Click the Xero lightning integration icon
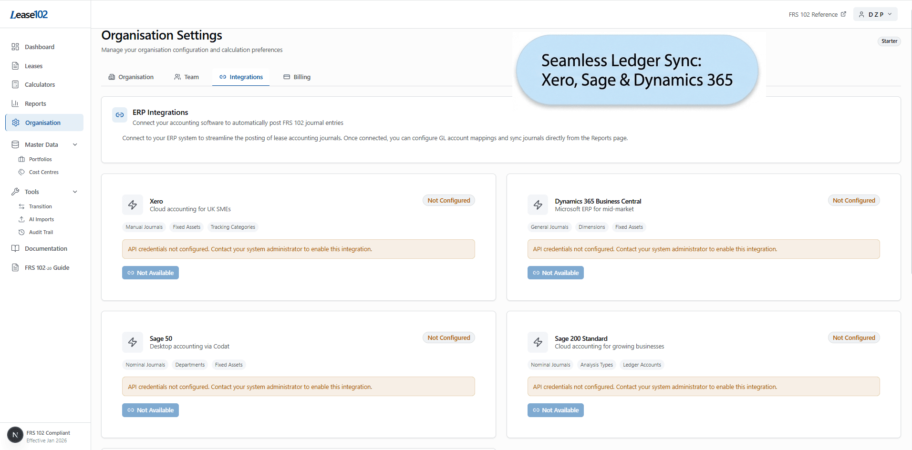 132,205
